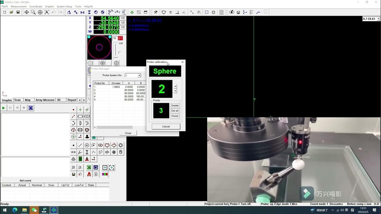Click the light value field showing 18

coord(115,38)
